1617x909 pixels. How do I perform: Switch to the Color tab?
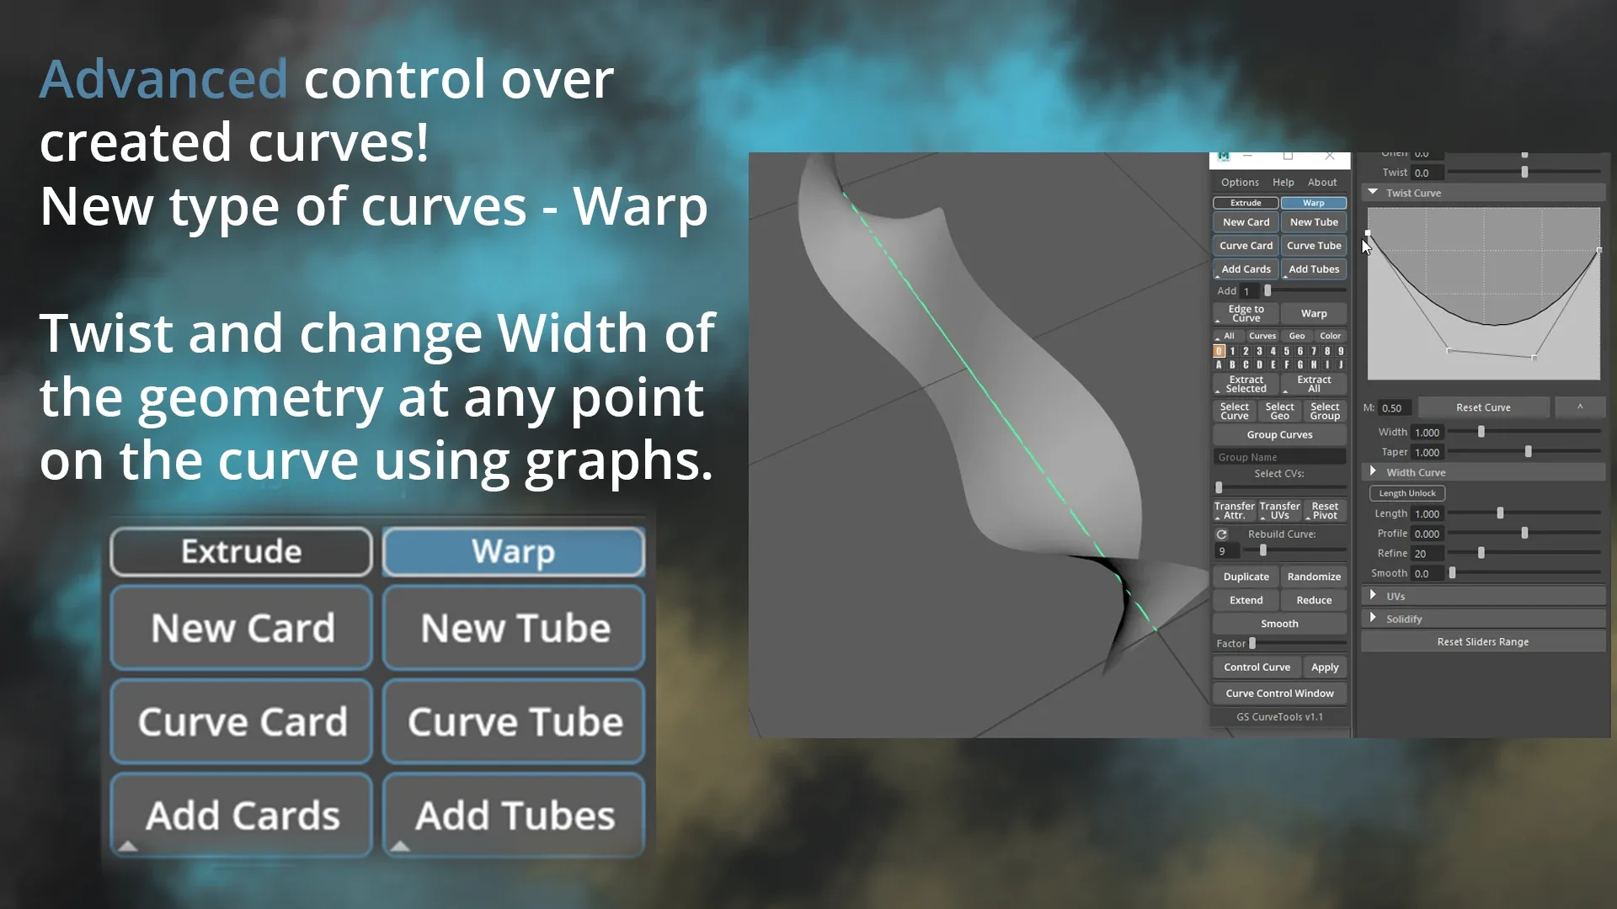pos(1331,335)
